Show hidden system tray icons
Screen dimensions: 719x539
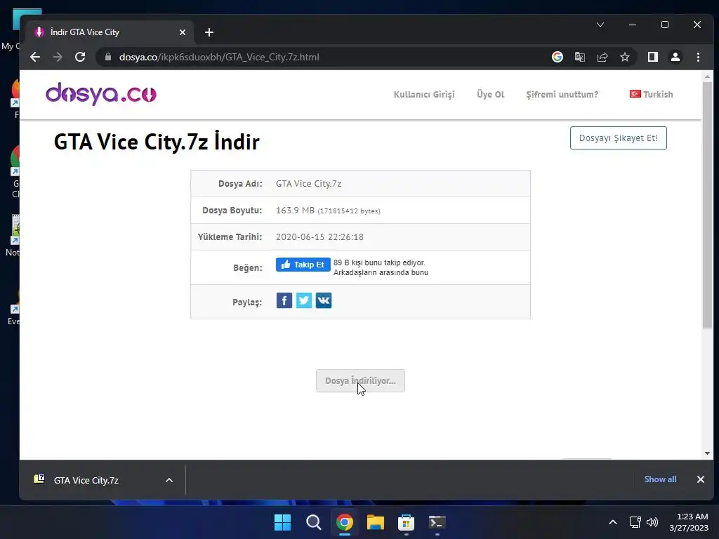click(x=612, y=522)
